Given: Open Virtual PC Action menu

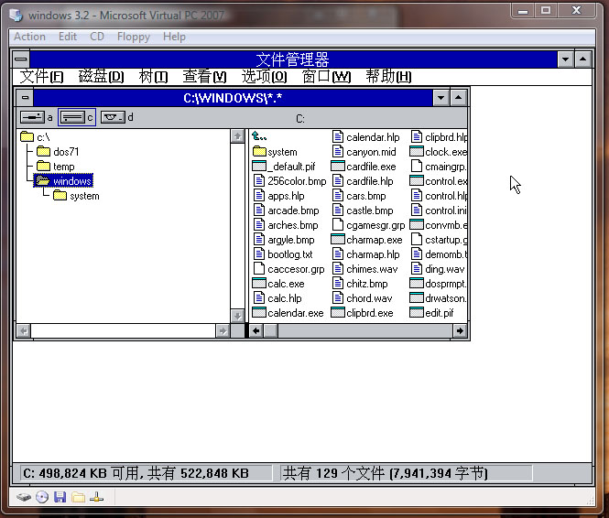Looking at the screenshot, I should point(29,37).
